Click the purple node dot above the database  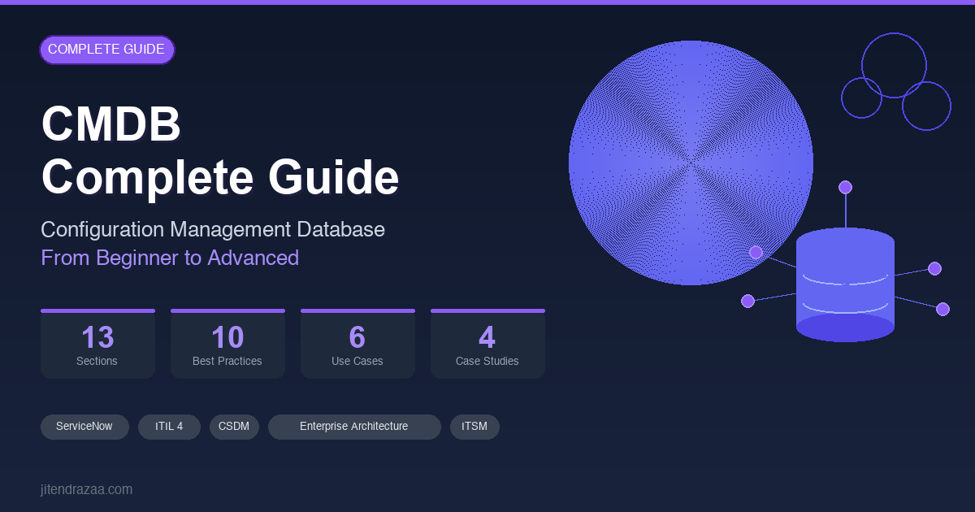pos(846,186)
